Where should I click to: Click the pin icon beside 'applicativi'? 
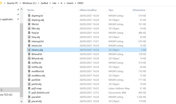pyautogui.click(x=18, y=19)
